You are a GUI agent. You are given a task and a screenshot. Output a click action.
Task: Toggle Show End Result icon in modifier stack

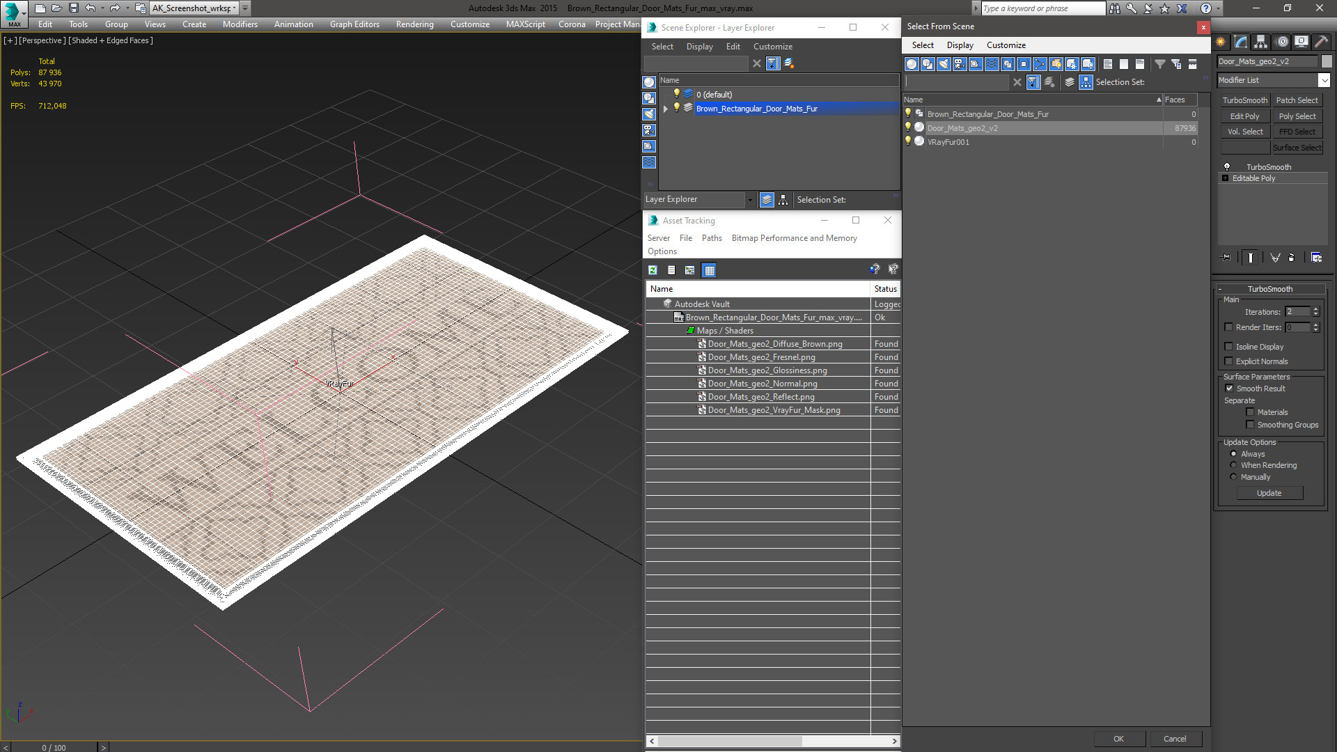1251,258
